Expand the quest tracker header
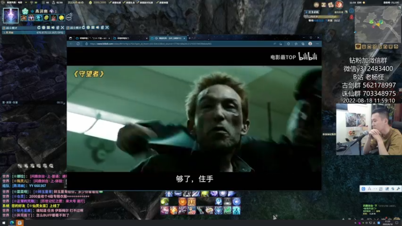Image resolution: width=402 pixels, height=226 pixels. click(312, 12)
